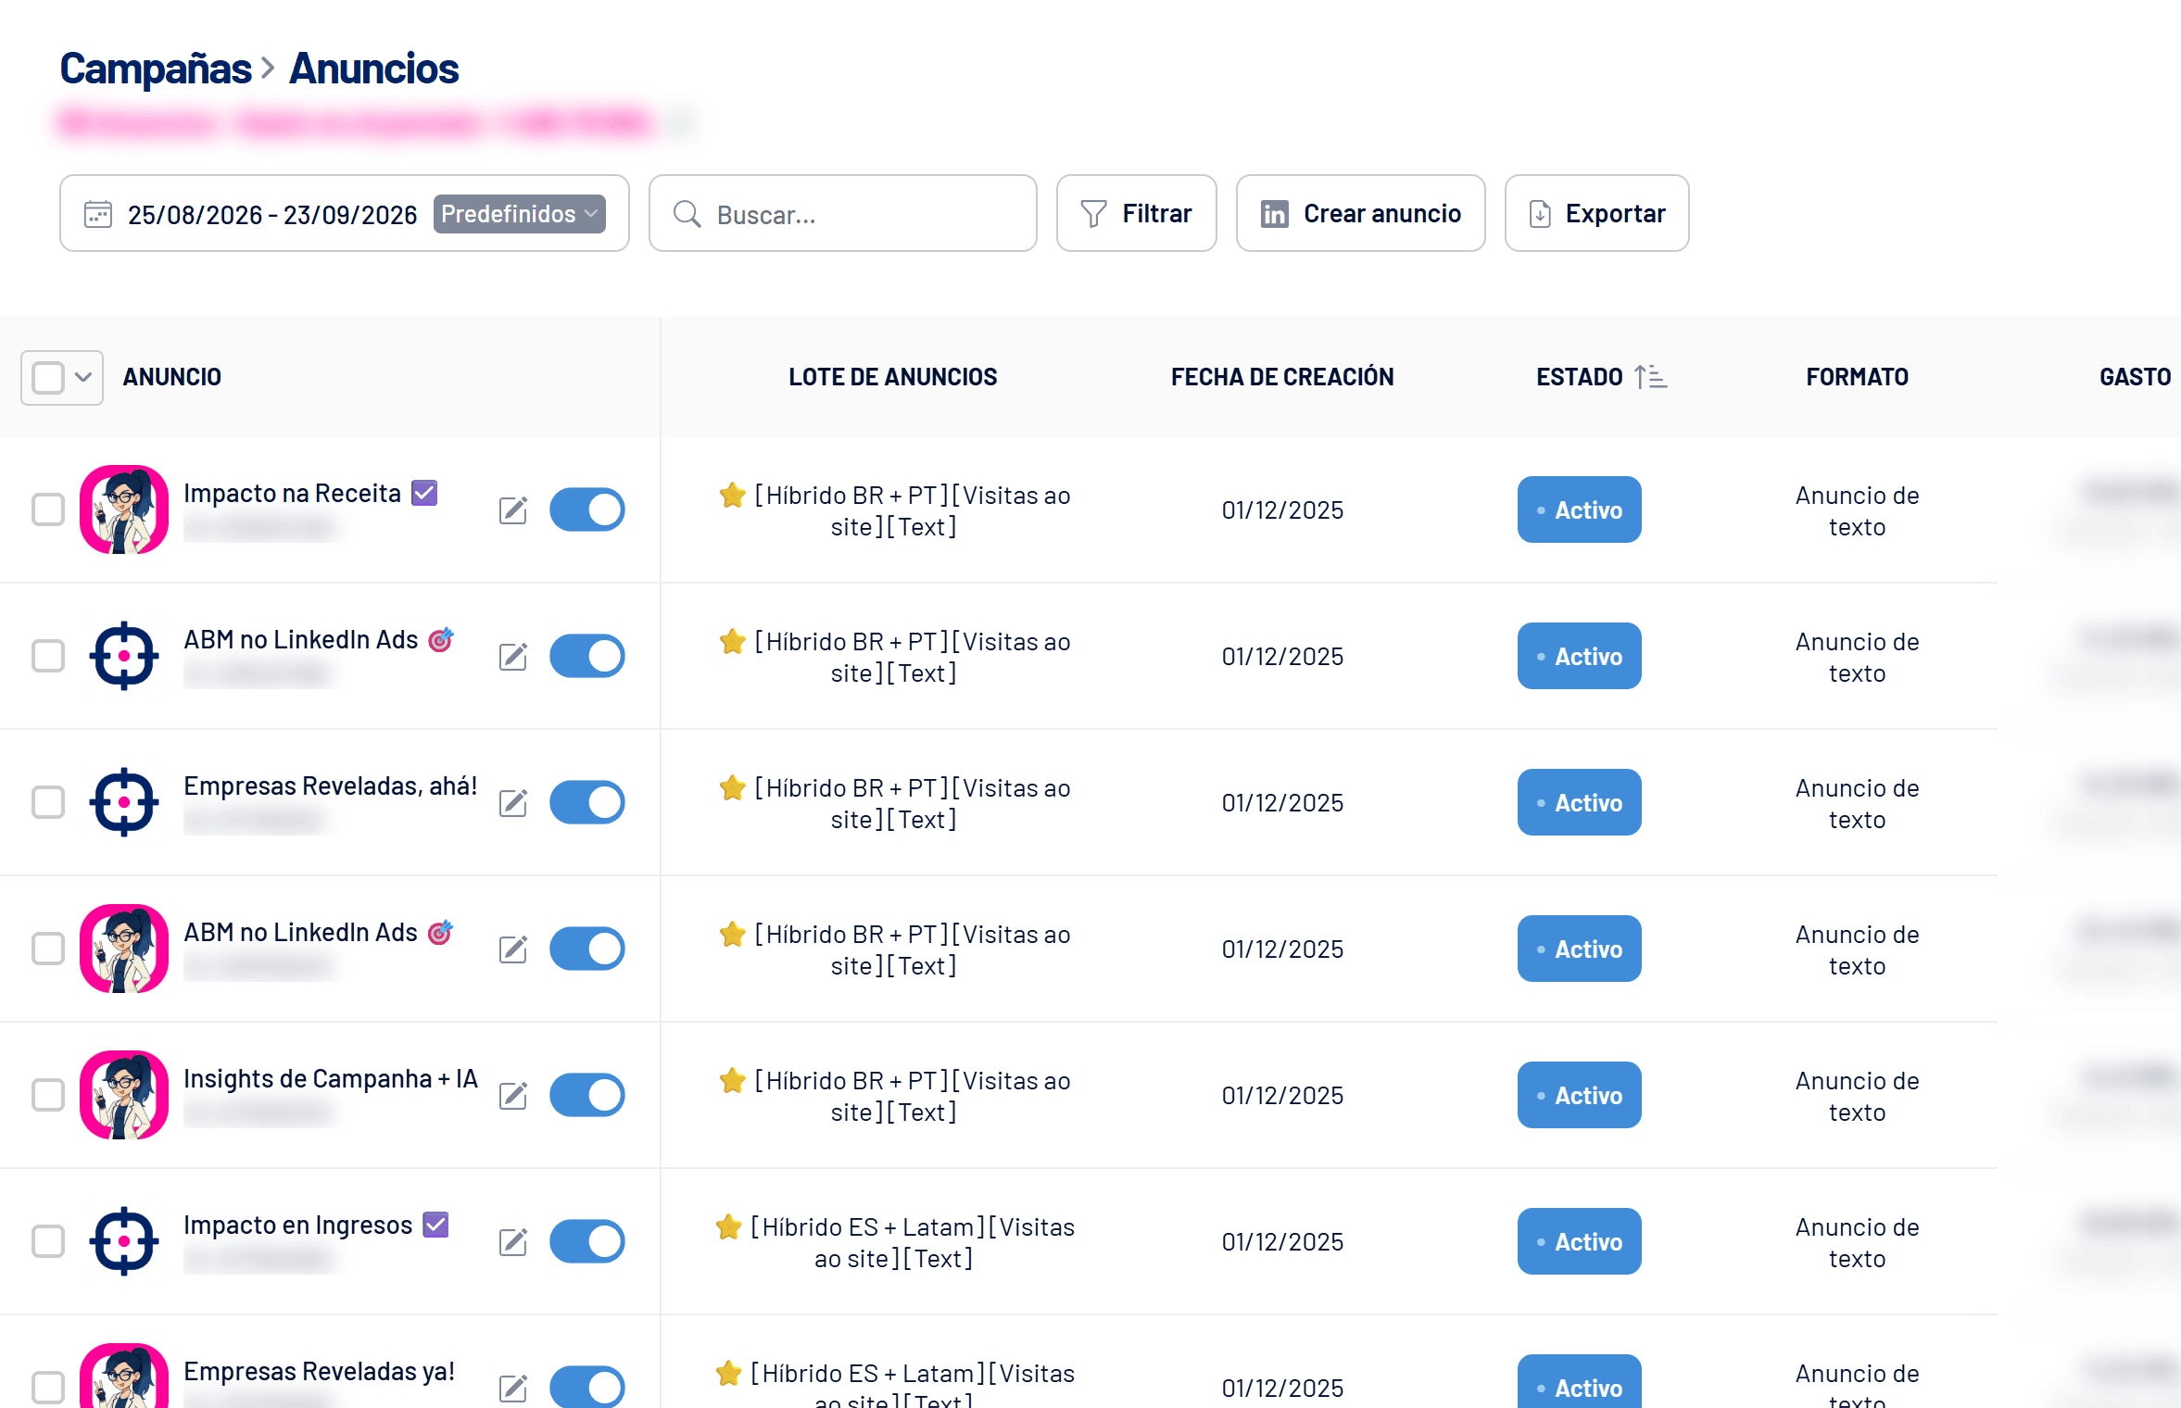Go back to Campañas breadcrumb
This screenshot has height=1408, width=2181.
coord(156,69)
